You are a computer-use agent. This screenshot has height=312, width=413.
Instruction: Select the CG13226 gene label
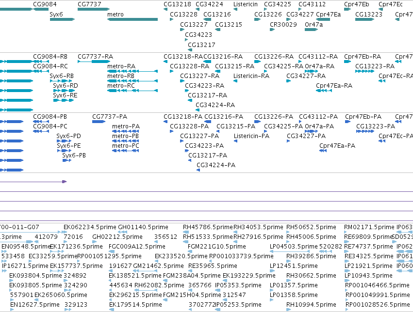point(268,15)
